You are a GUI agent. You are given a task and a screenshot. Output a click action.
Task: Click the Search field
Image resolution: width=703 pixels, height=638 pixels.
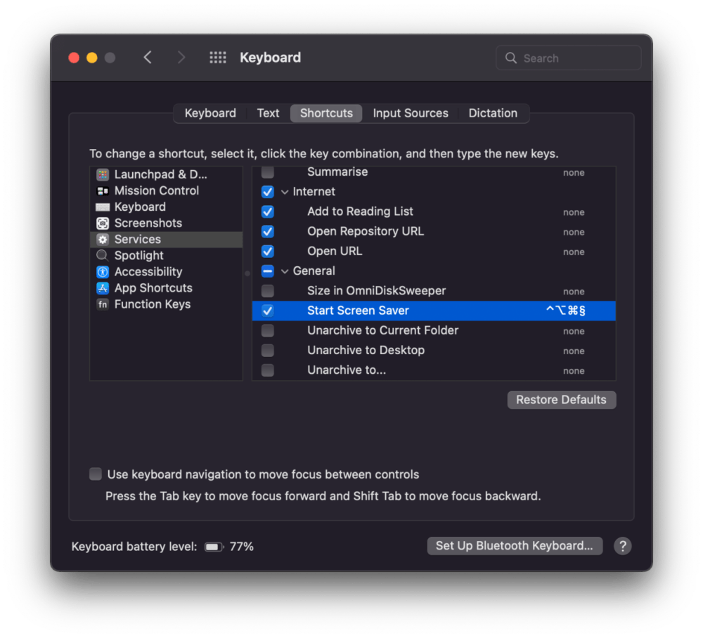[x=568, y=58]
